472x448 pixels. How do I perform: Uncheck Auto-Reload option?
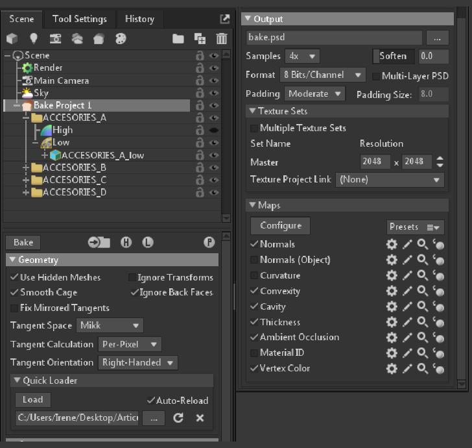tap(151, 401)
